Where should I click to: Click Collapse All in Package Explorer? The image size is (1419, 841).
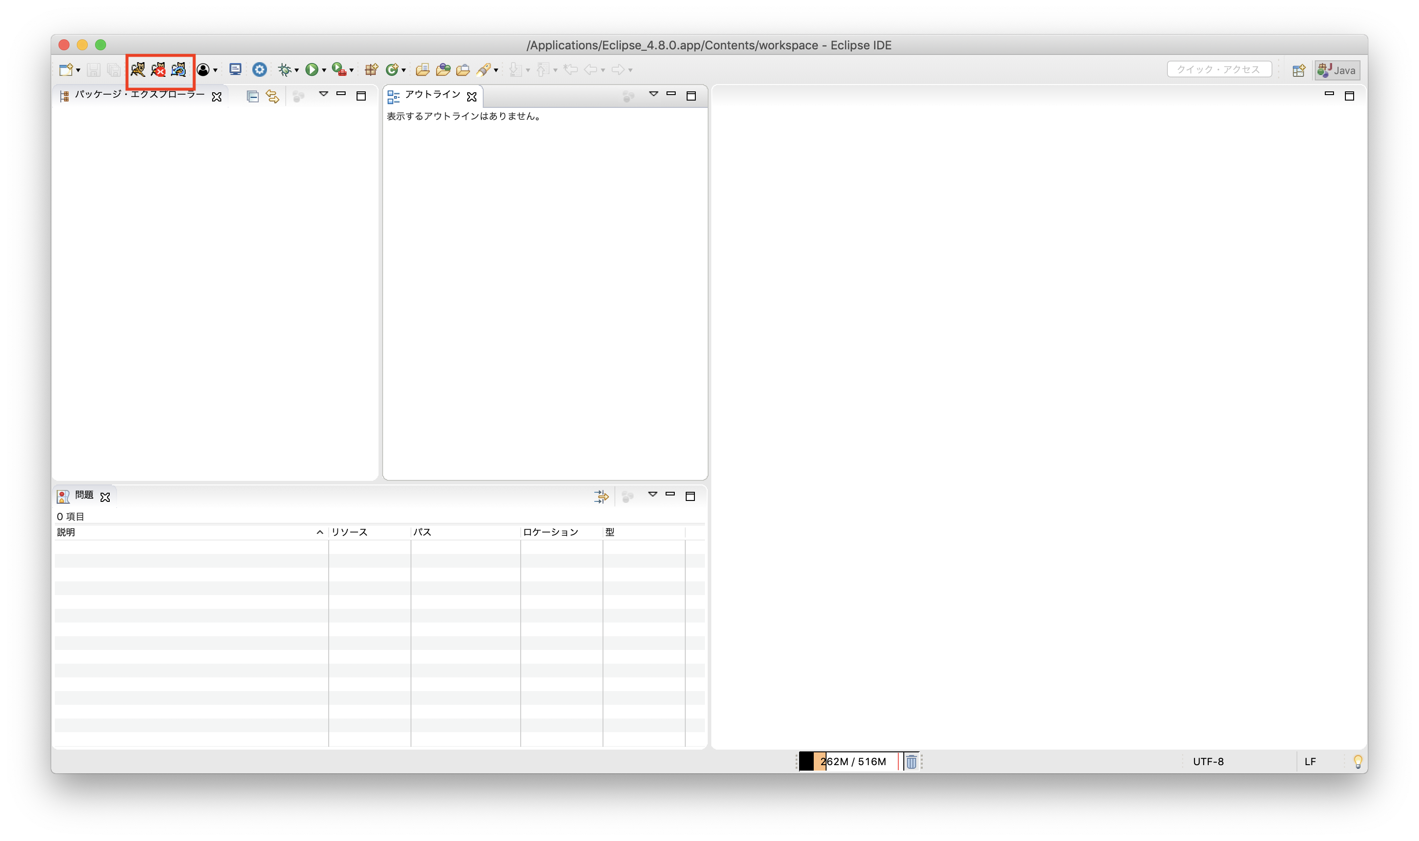[253, 96]
